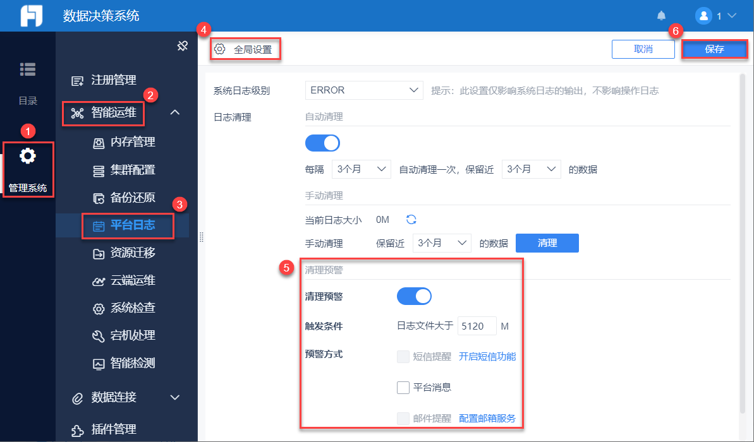Click the 宕机处理 wrench icon
Image resolution: width=754 pixels, height=442 pixels.
click(99, 337)
